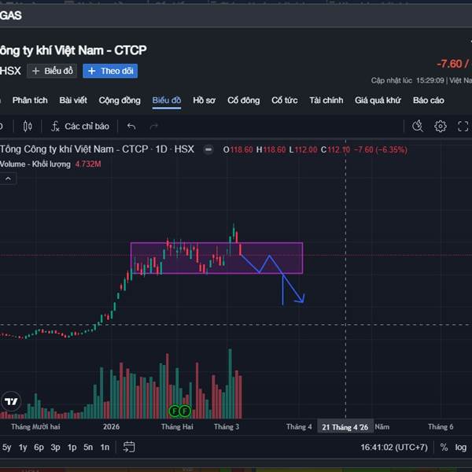Click the Volume - Khối lượng legend
Screen dimensions: 472x472
(35, 164)
